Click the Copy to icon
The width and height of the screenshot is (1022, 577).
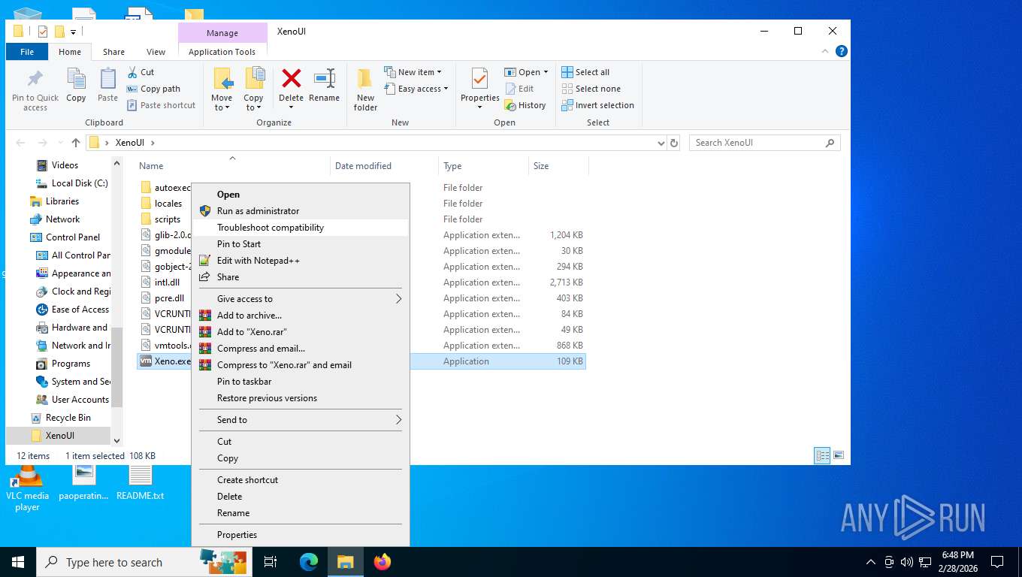coord(254,80)
